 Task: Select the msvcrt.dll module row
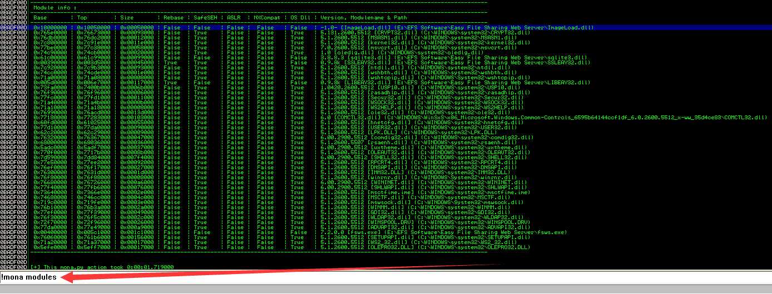click(386, 47)
